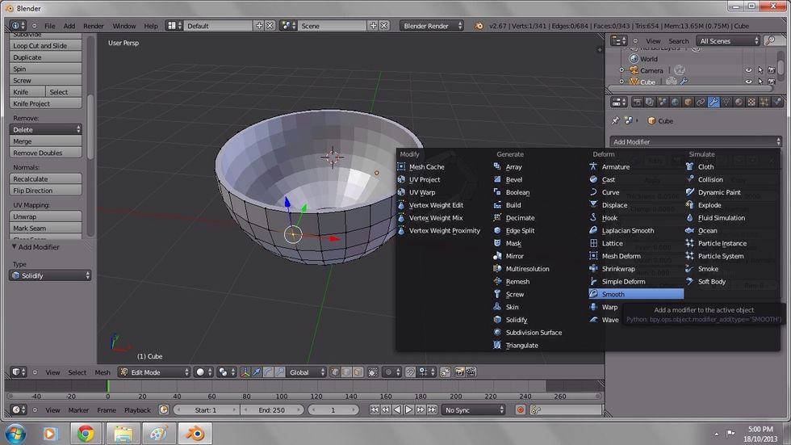Collapse the Add Modifier operator panel
Image resolution: width=791 pixels, height=445 pixels.
point(15,246)
